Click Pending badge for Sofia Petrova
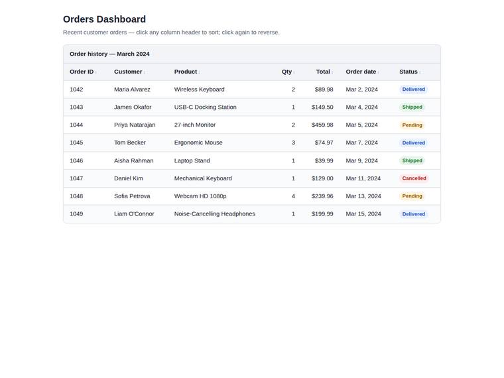This screenshot has height=378, width=504. (x=412, y=196)
